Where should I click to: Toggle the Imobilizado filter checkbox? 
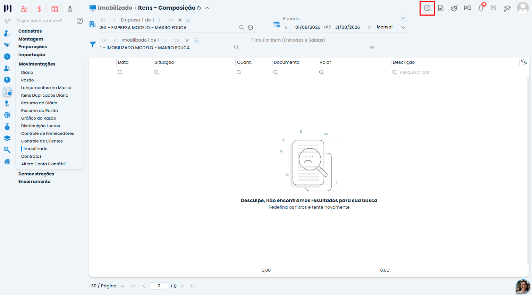pos(196,41)
